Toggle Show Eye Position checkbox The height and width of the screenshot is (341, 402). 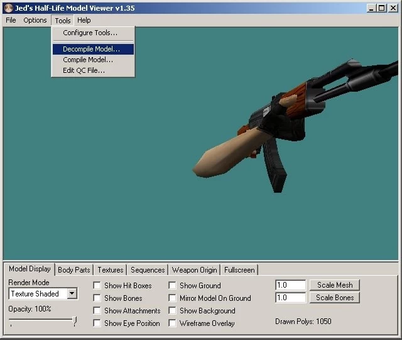click(97, 323)
